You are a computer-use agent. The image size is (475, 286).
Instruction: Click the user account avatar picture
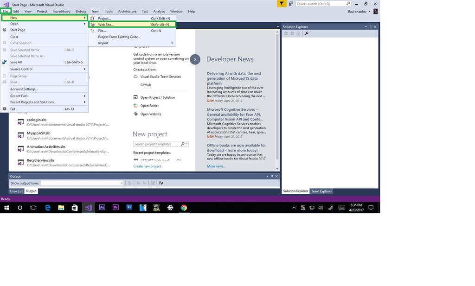tap(375, 12)
